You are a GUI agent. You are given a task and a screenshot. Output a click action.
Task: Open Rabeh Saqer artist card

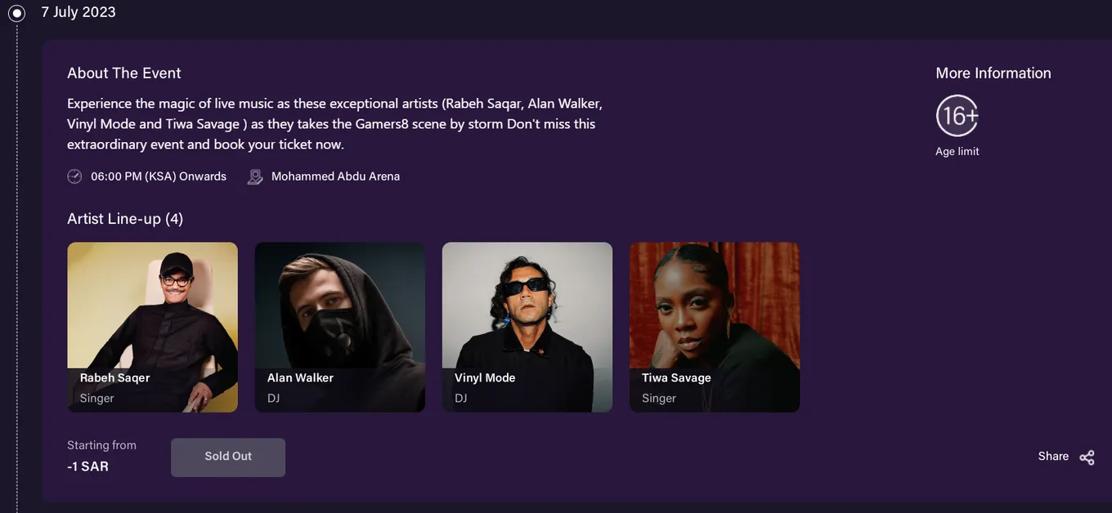(x=153, y=327)
